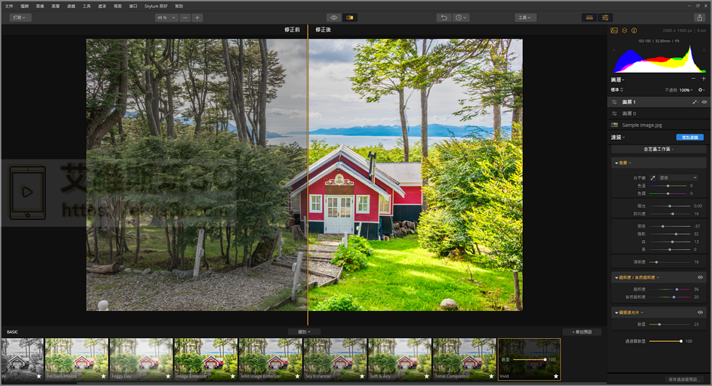Open the Skylum menu item
This screenshot has height=386, width=712.
[156, 6]
